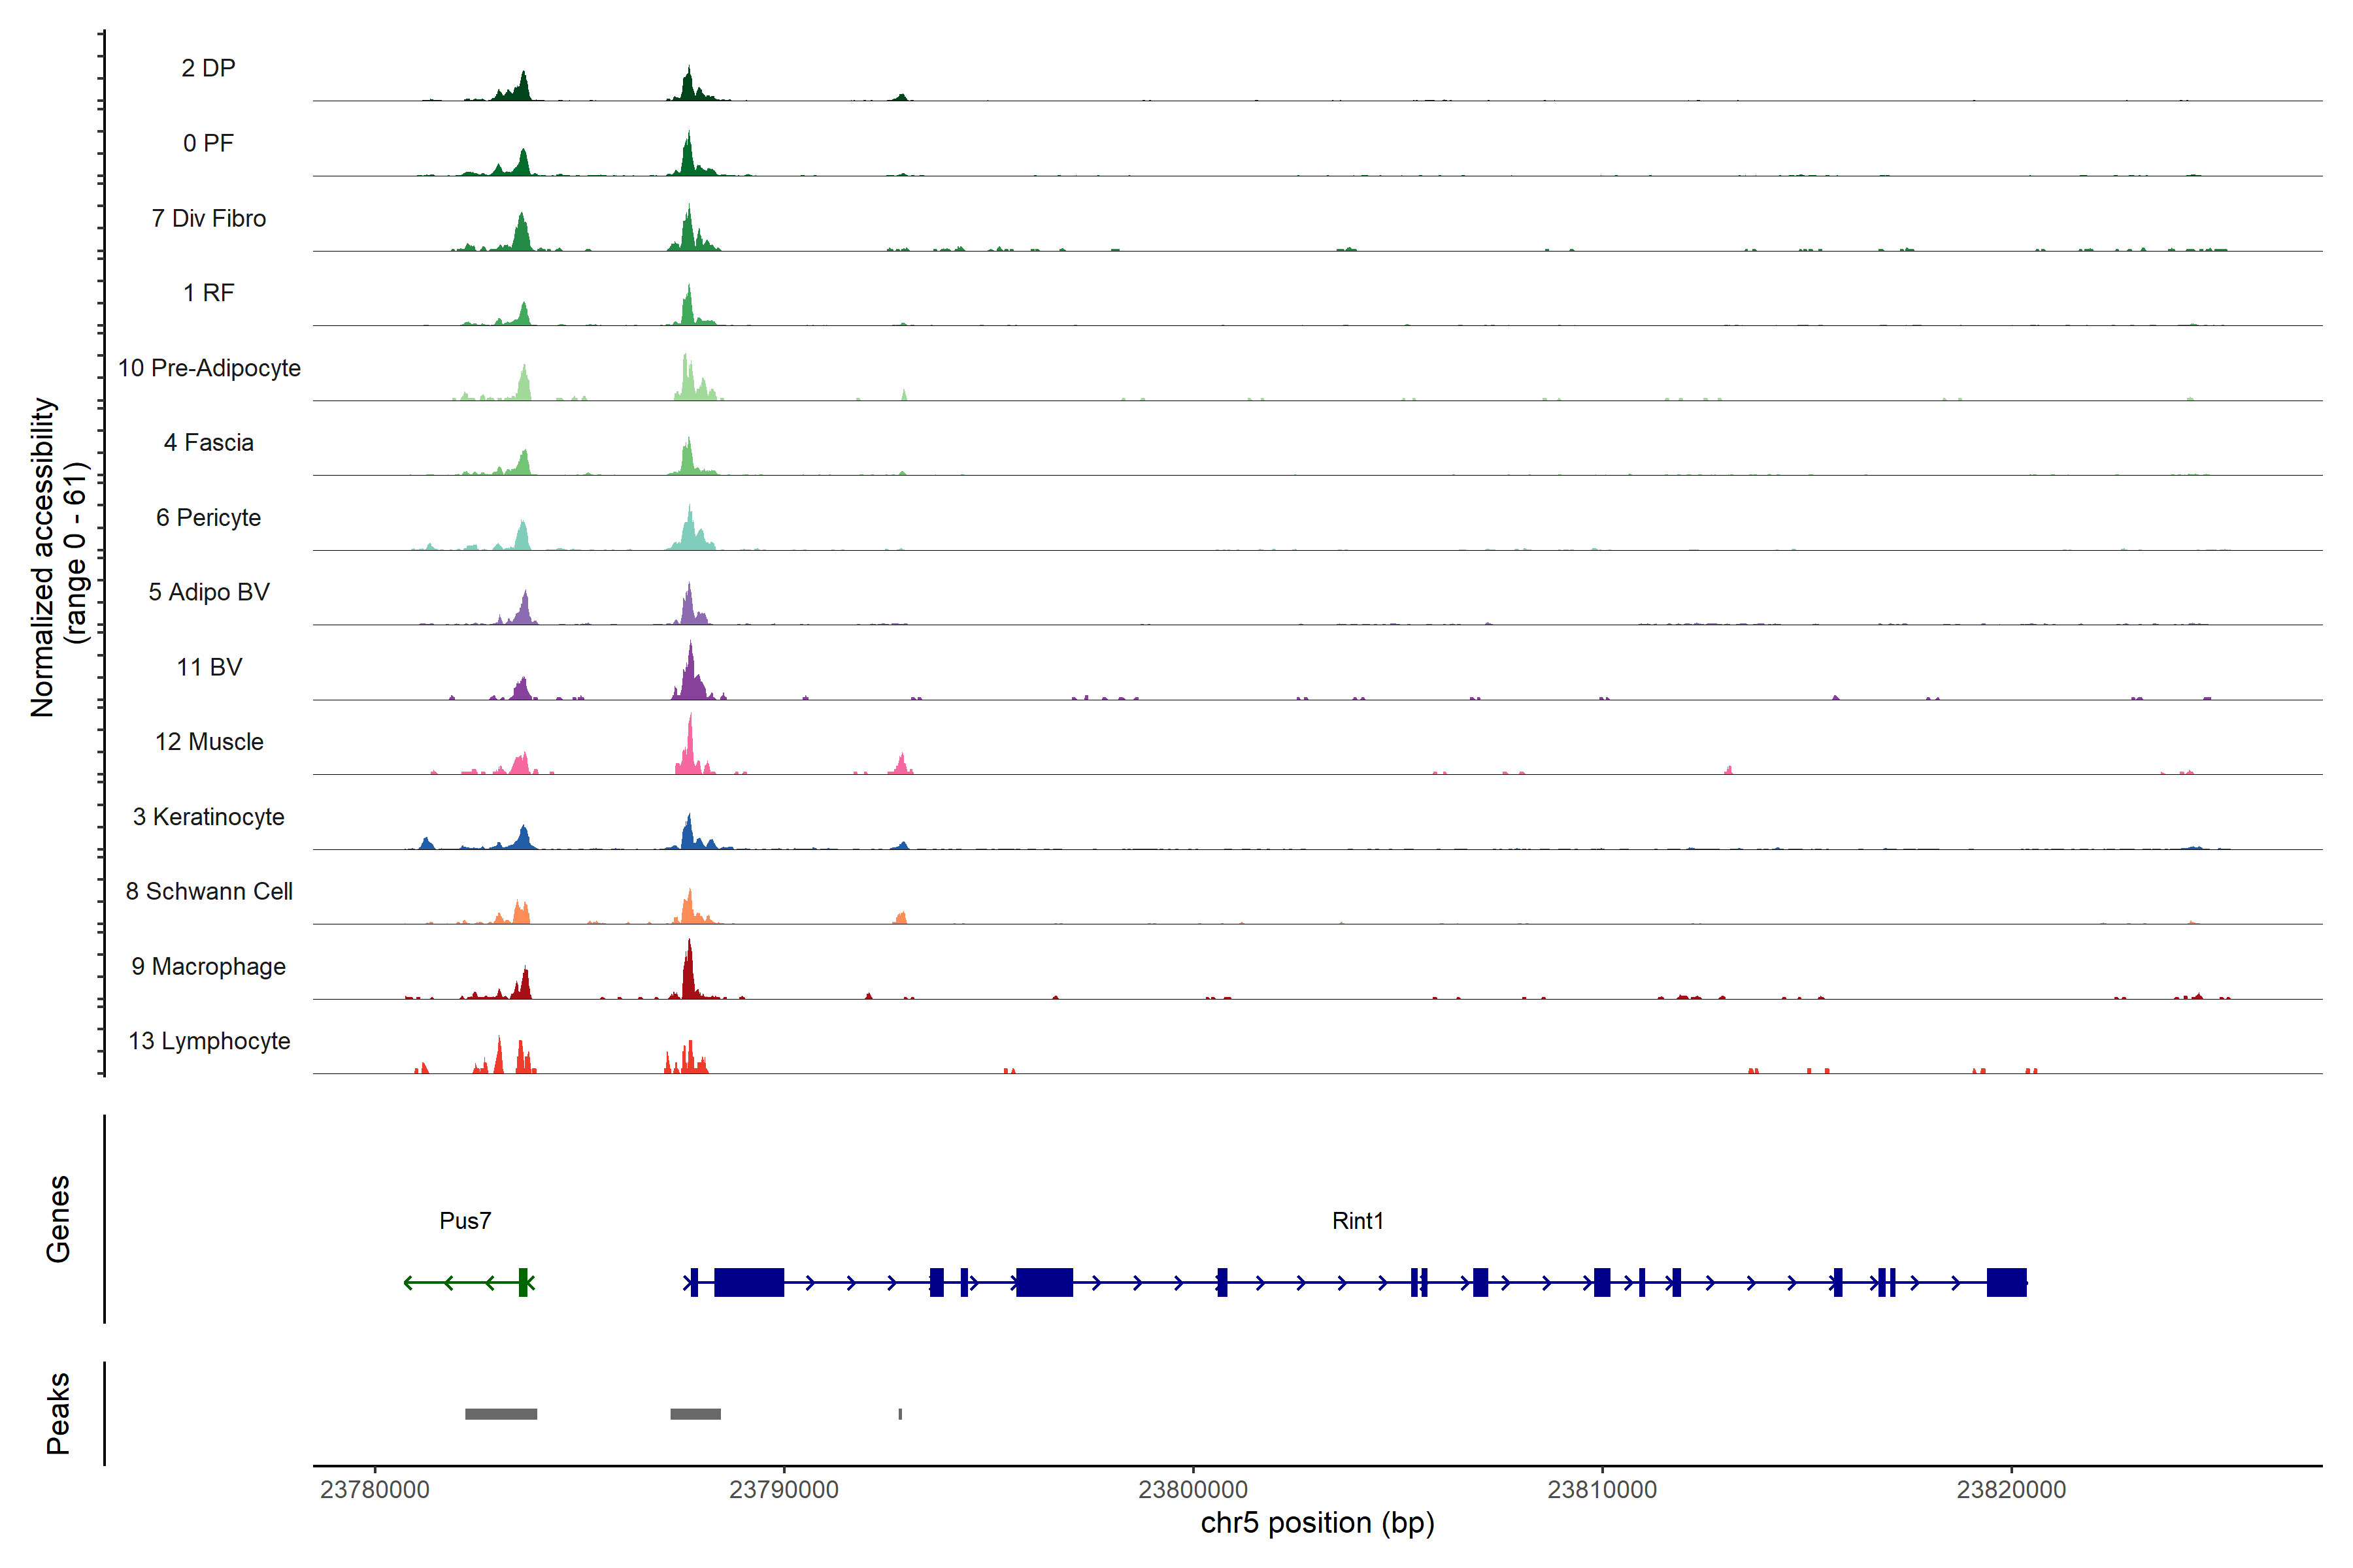Click the second gray peak bar
The width and height of the screenshot is (2353, 1568).
(695, 1414)
